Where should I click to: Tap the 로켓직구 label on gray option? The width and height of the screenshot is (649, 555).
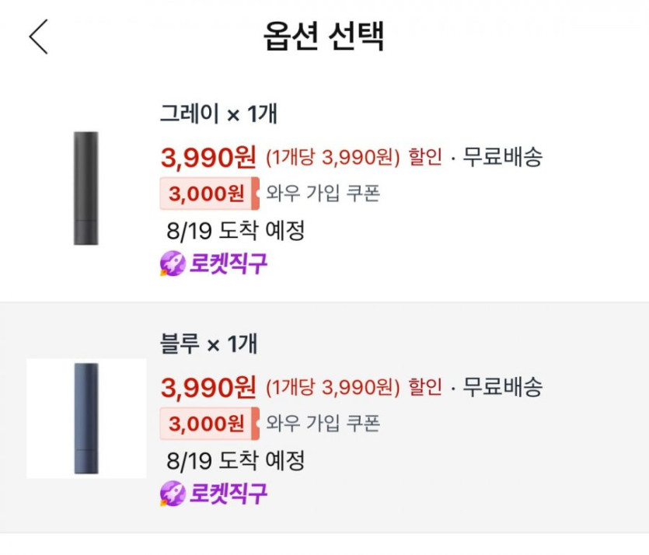pyautogui.click(x=228, y=264)
